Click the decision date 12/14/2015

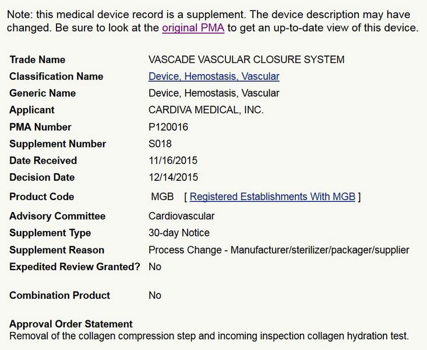(173, 177)
